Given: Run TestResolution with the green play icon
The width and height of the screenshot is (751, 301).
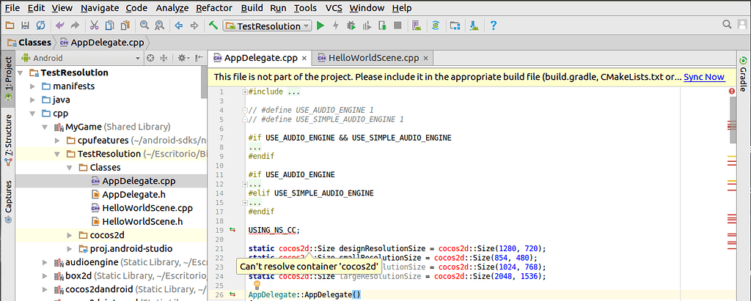Looking at the screenshot, I should pos(320,26).
